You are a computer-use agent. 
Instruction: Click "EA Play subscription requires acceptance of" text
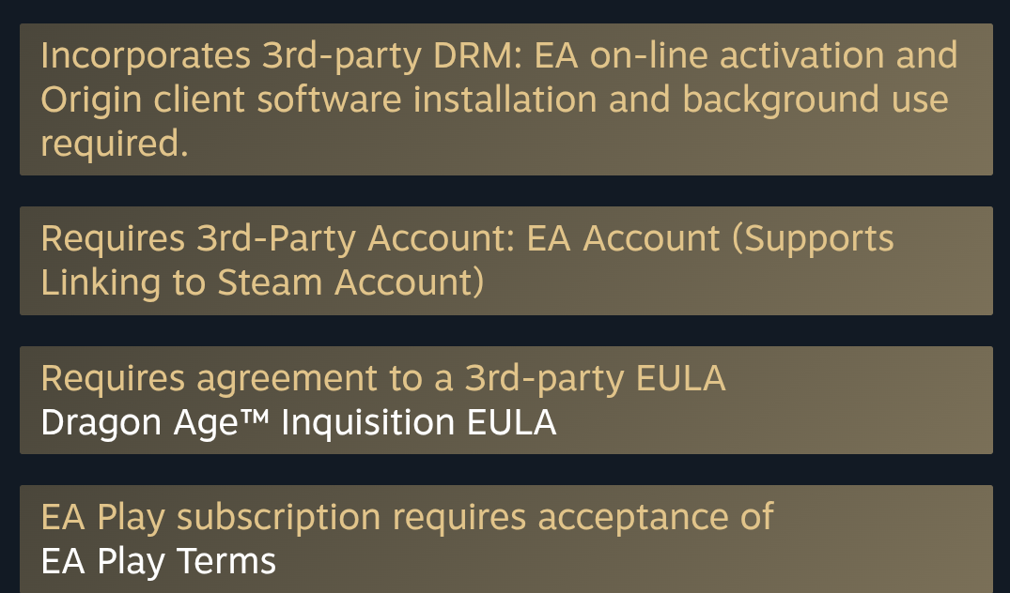click(x=407, y=517)
